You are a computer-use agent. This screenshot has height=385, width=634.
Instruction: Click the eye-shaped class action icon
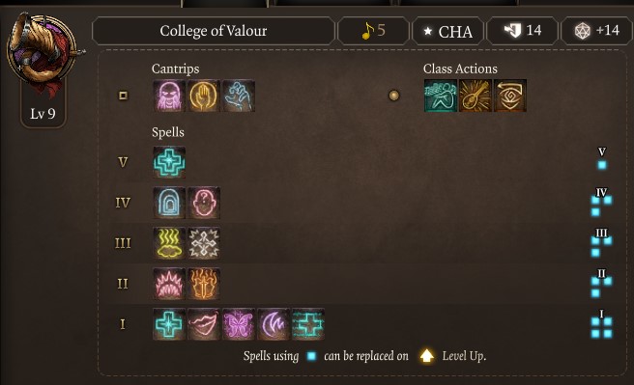(510, 96)
